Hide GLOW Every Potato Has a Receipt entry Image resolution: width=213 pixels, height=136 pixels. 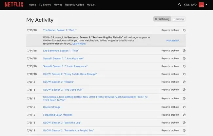184,74
